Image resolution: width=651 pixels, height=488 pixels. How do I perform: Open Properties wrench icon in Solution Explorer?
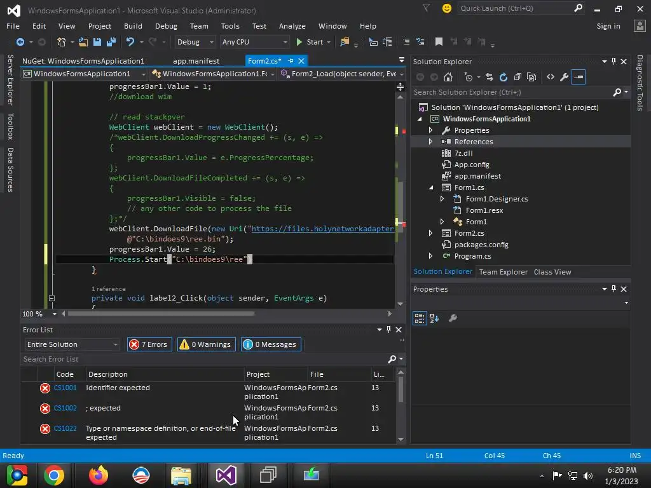pyautogui.click(x=565, y=77)
